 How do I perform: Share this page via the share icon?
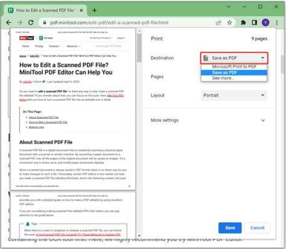point(218,23)
